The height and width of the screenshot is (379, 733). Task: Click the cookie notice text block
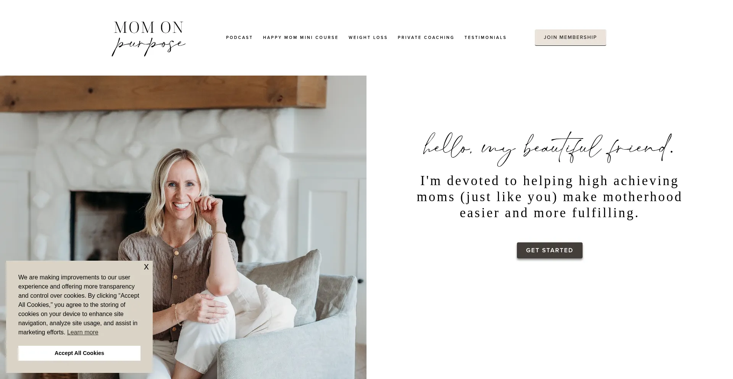pos(79,305)
